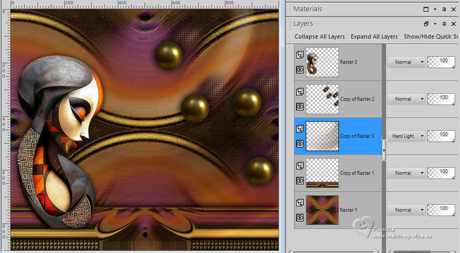Click the opacity field of Raster 1
This screenshot has height=253, width=460.
(x=441, y=210)
